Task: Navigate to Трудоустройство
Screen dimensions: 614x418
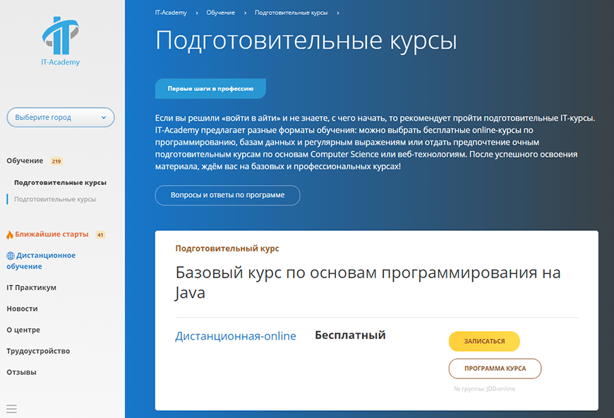Action: 38,351
